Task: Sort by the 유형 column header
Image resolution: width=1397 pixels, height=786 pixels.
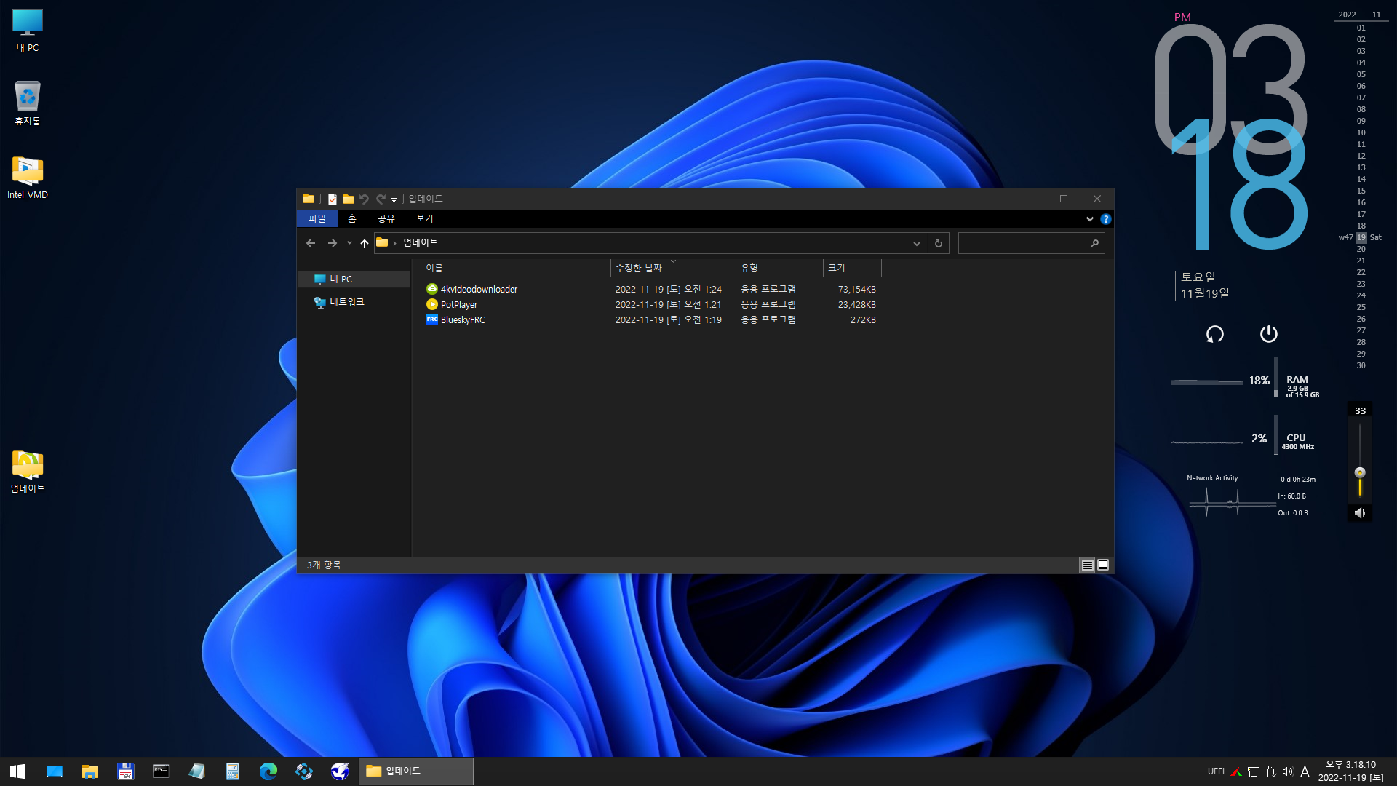Action: coord(779,268)
